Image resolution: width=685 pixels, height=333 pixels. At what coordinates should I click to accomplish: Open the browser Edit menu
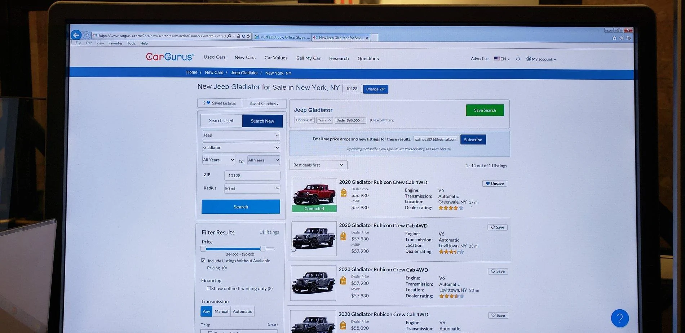click(89, 43)
